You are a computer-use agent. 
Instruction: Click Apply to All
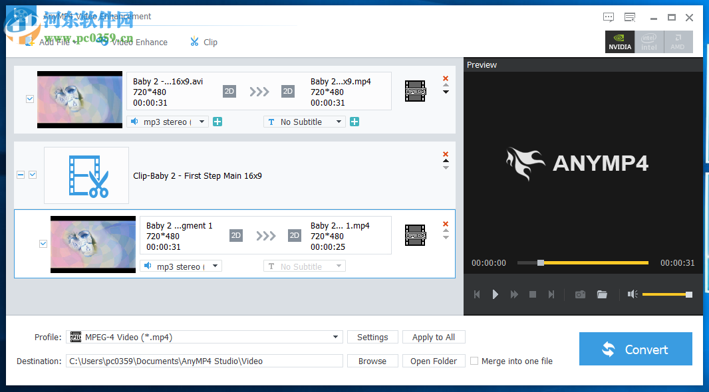tap(434, 337)
